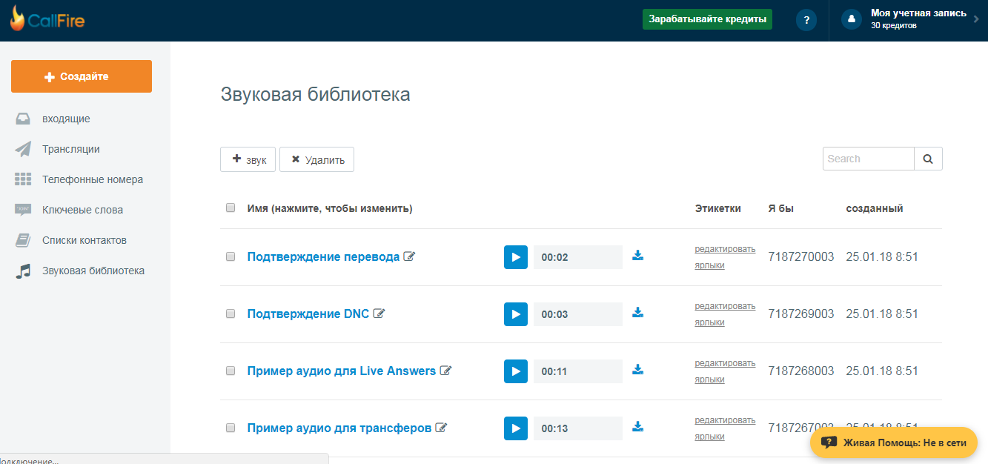Open the Подтверждение перевода sound link
Viewport: 988px width, 464px height.
tap(323, 257)
